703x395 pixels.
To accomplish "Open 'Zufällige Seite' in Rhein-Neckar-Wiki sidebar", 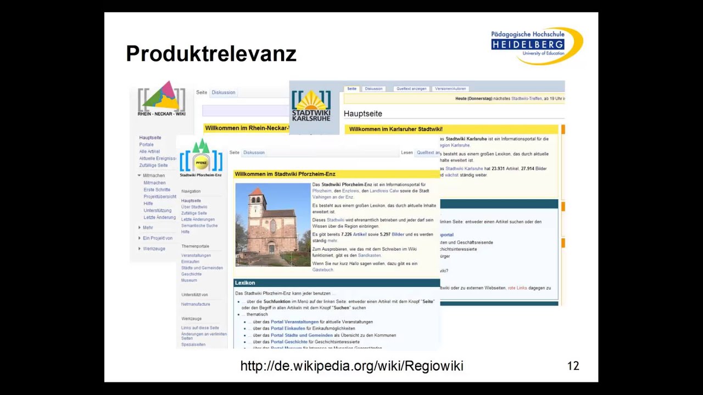I will (x=153, y=165).
